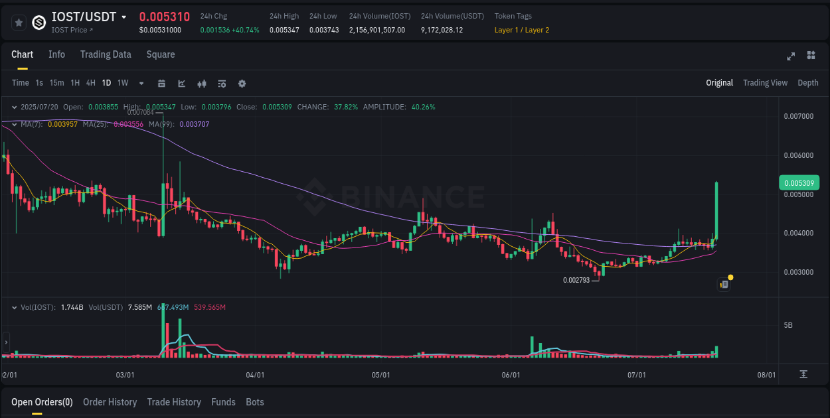This screenshot has height=418, width=830.
Task: Open the chart settings gear
Action: click(242, 84)
